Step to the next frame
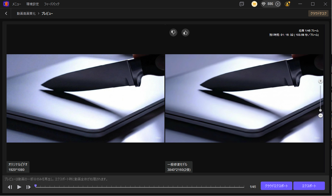Screen dimensions: 332x196 click(x=28, y=187)
